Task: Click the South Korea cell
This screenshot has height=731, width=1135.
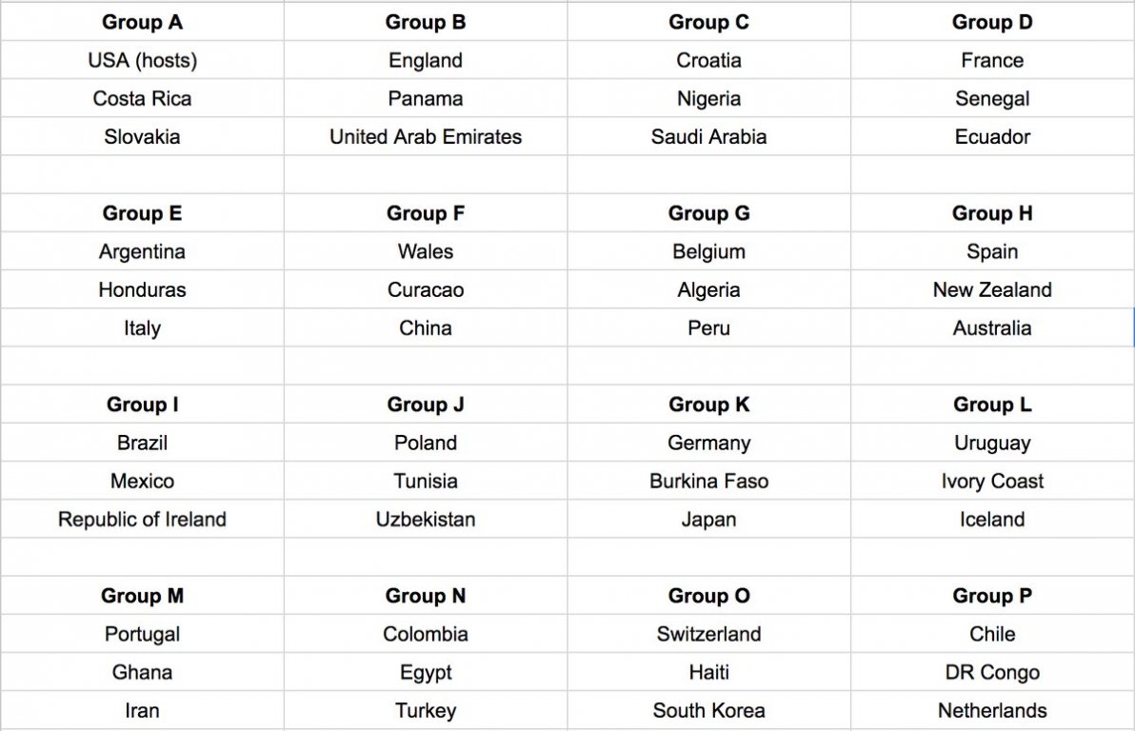Action: (708, 710)
